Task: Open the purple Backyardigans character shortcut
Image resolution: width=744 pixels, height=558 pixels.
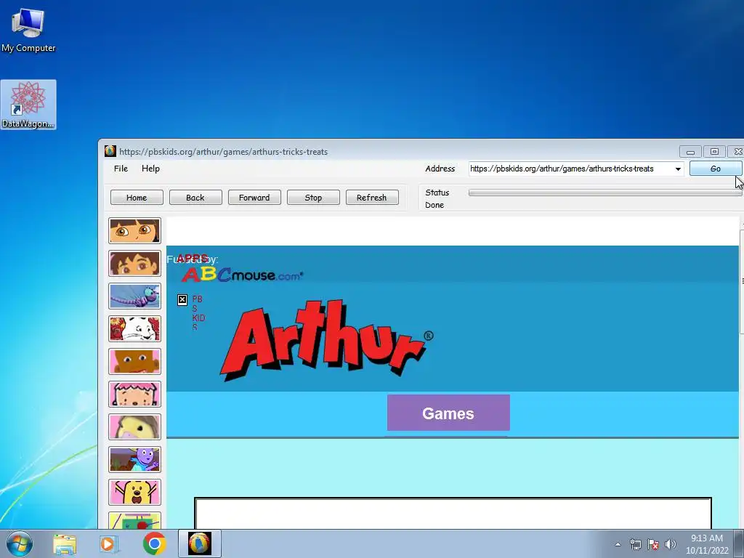Action: pos(134,460)
